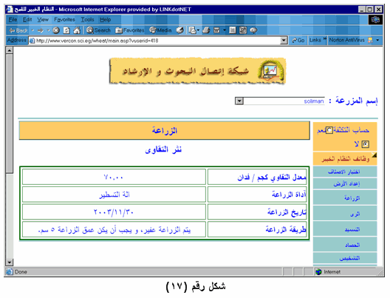Click the page icon in address bar
The width and height of the screenshot is (390, 298).
[32, 41]
